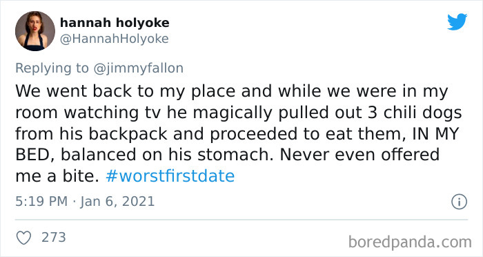The height and width of the screenshot is (257, 483).
Task: Open the #worstfirstdate hashtag
Action: tap(170, 176)
